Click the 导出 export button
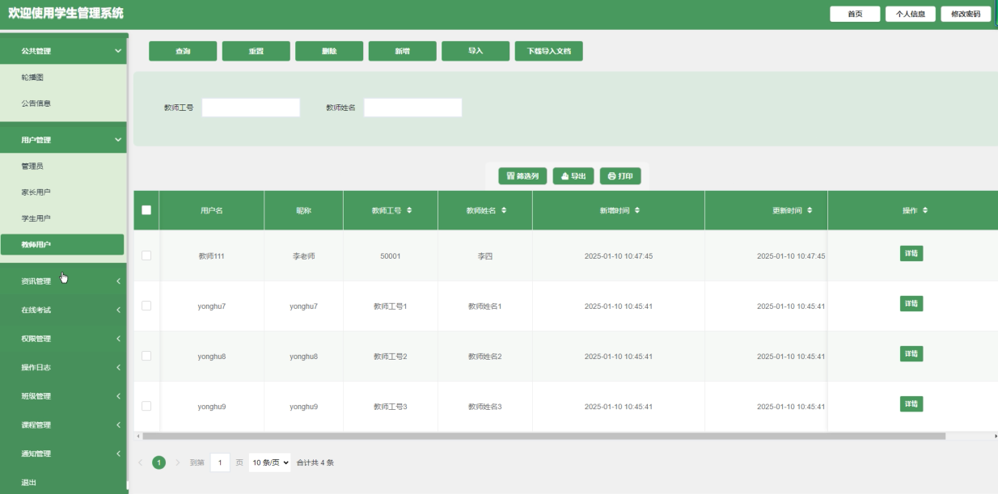Viewport: 998px width, 494px height. [x=573, y=176]
